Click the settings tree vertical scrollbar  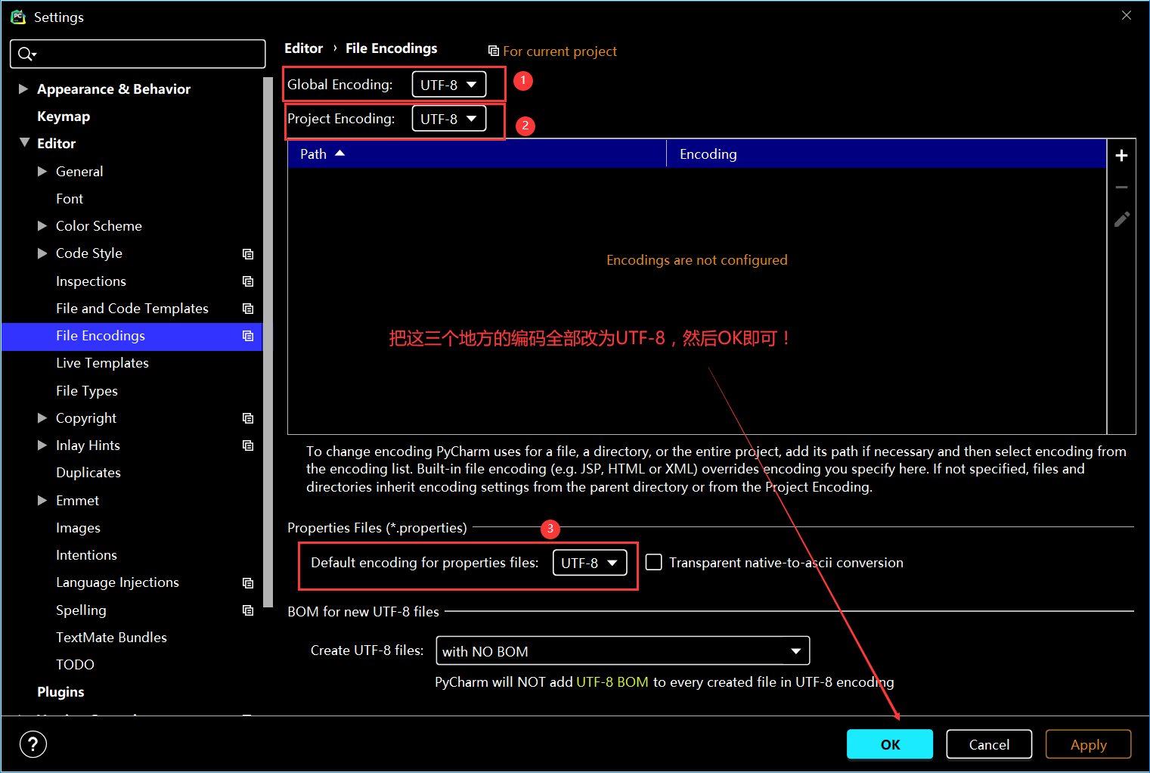click(x=268, y=342)
